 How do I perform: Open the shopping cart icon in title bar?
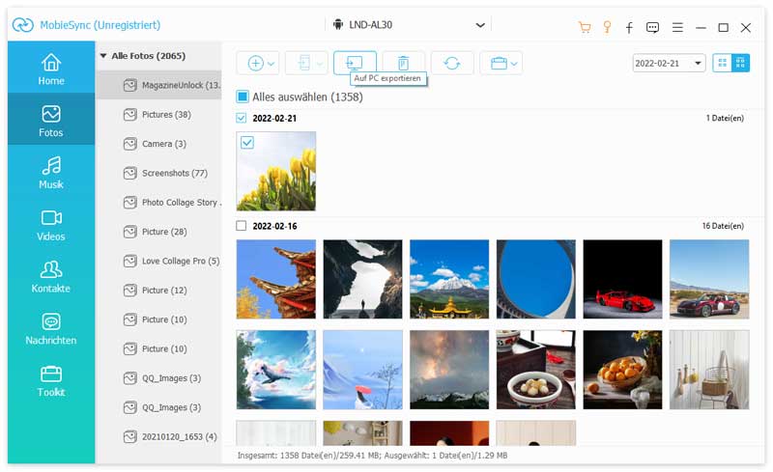(585, 27)
